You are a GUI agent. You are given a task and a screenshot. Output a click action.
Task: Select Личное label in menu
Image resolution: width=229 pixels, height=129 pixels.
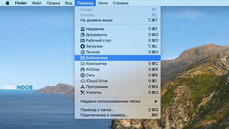pyautogui.click(x=93, y=52)
